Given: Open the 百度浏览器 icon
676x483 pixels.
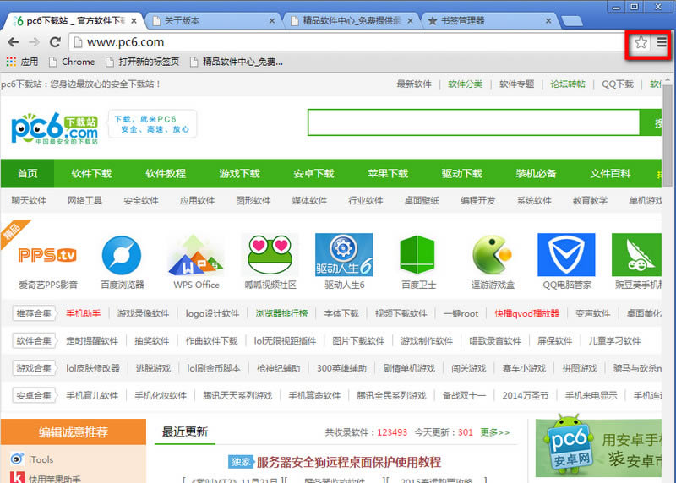Looking at the screenshot, I should pos(122,255).
